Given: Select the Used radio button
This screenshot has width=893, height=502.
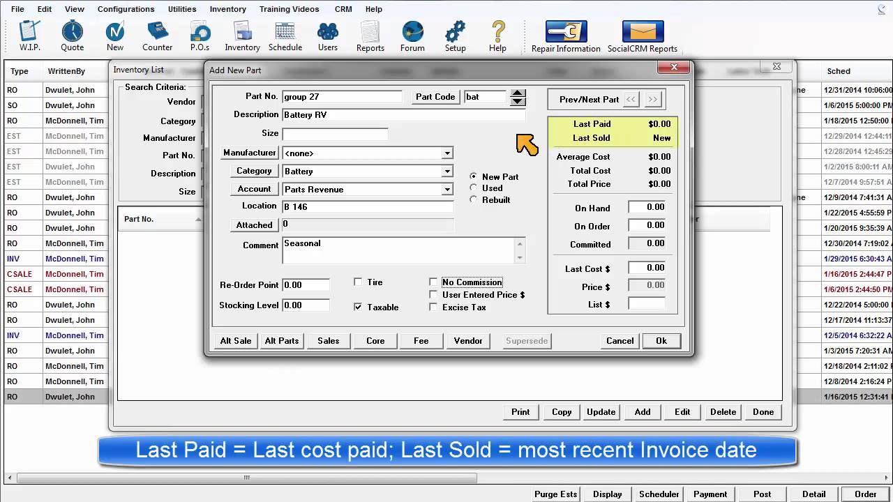Looking at the screenshot, I should point(474,188).
